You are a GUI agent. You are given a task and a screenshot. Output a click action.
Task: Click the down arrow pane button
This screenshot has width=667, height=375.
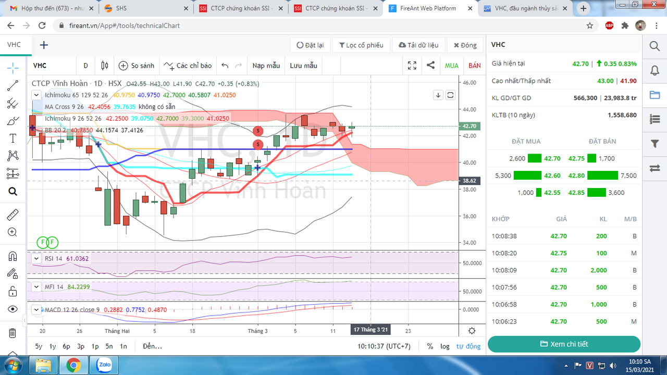coord(438,95)
